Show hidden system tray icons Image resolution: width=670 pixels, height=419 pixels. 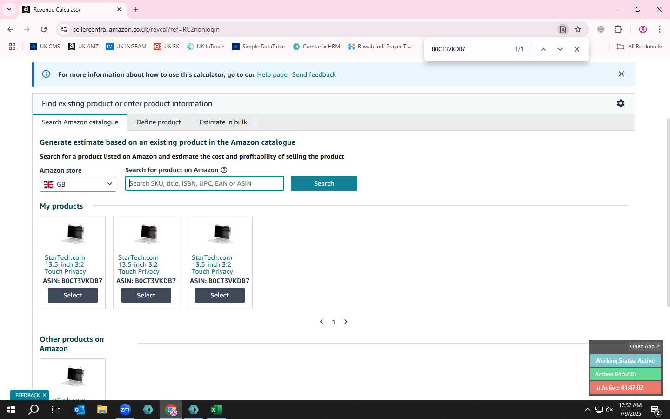[x=587, y=410]
